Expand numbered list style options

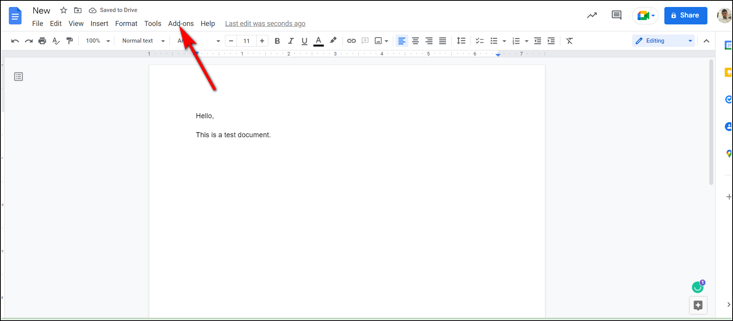click(526, 41)
